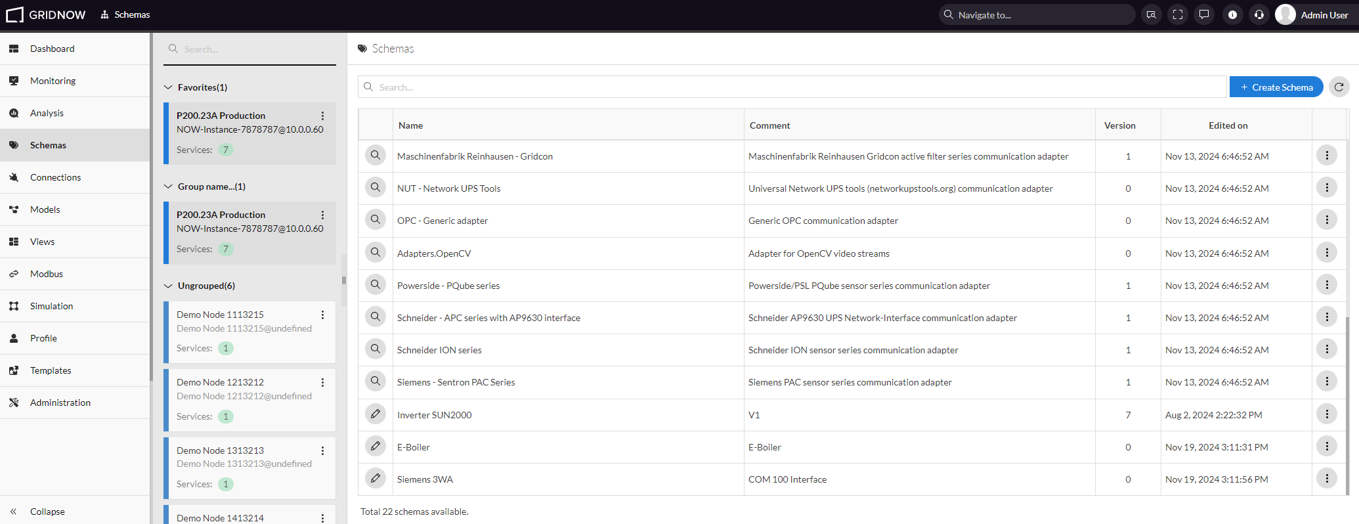
Task: Open the chat feedback icon in header
Action: tap(1204, 14)
